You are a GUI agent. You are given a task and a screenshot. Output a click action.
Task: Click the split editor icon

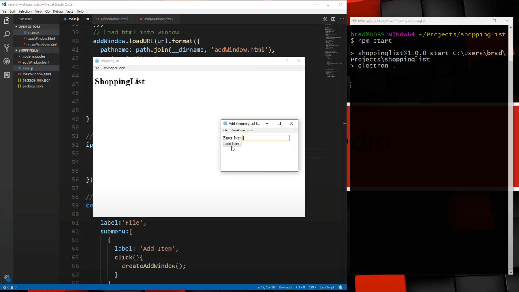[333, 19]
